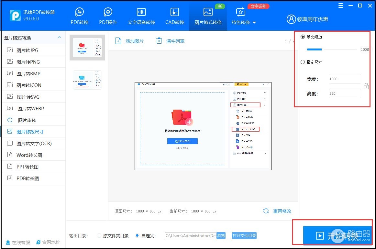This screenshot has height=249, width=376.
Task: Click the 浏览 browse button
Action: click(x=221, y=236)
